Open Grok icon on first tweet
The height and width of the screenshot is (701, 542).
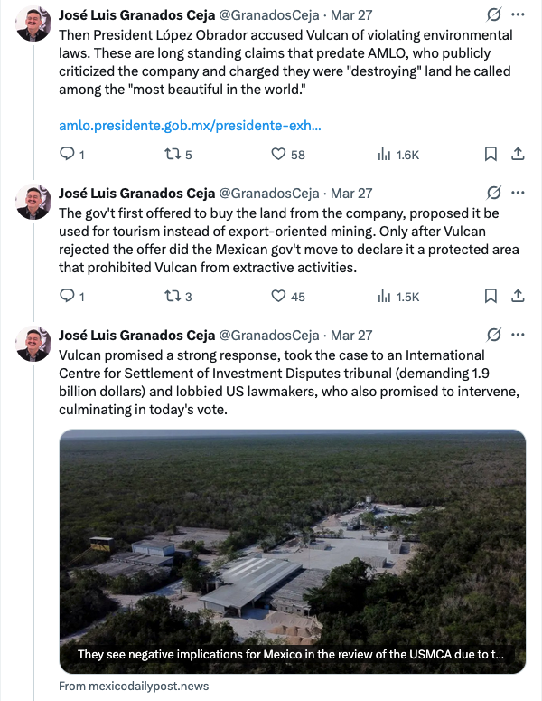(494, 15)
